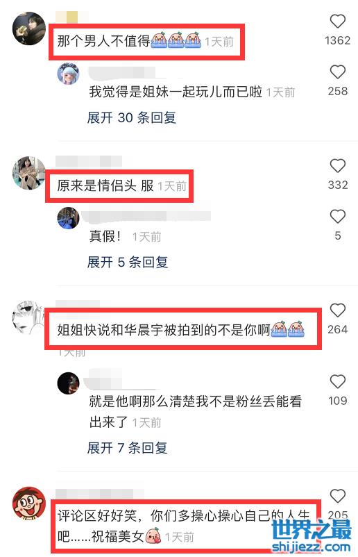The width and height of the screenshot is (358, 557).
Task: Select the '我觉得是姐妹一起玩儿而已啦' reply
Action: coord(176,92)
